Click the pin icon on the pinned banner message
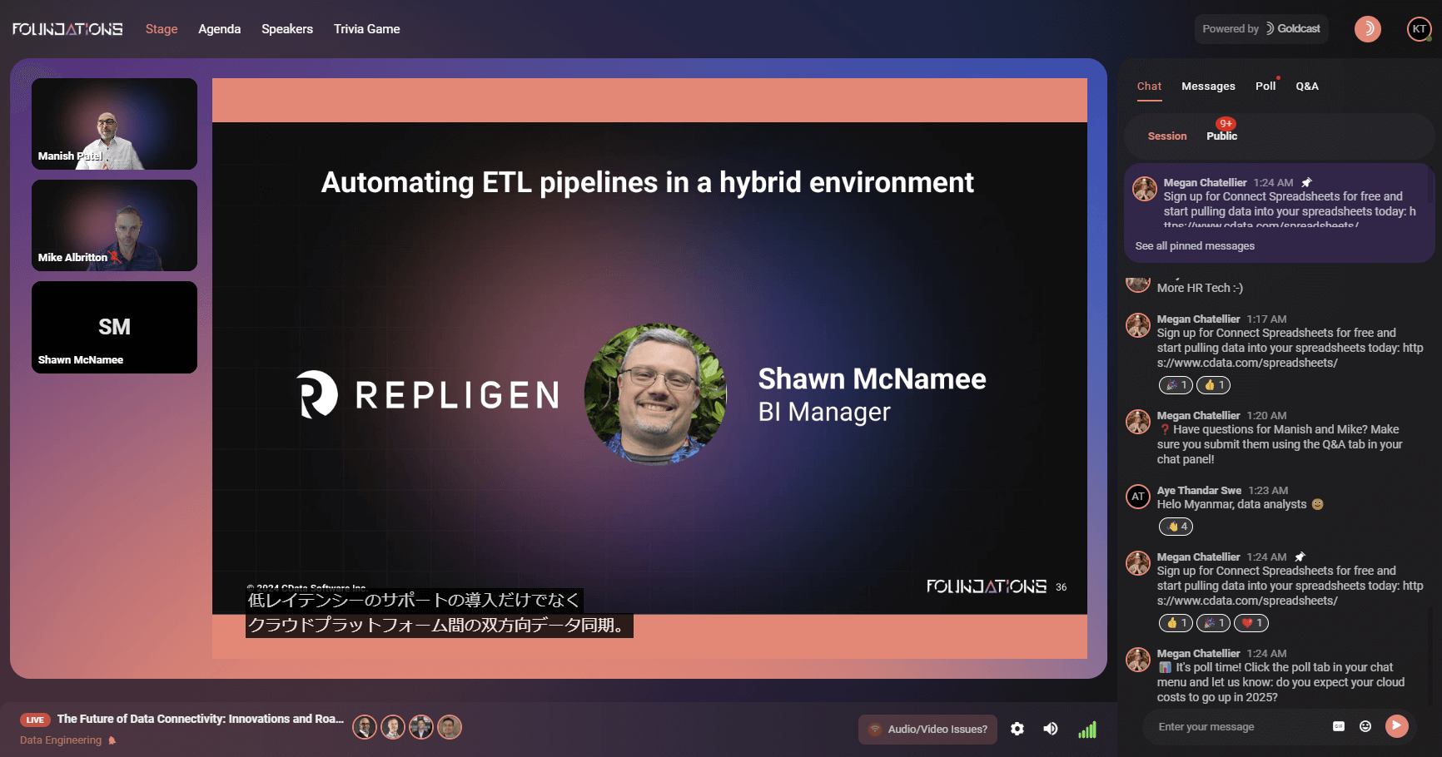This screenshot has height=757, width=1442. 1306,183
